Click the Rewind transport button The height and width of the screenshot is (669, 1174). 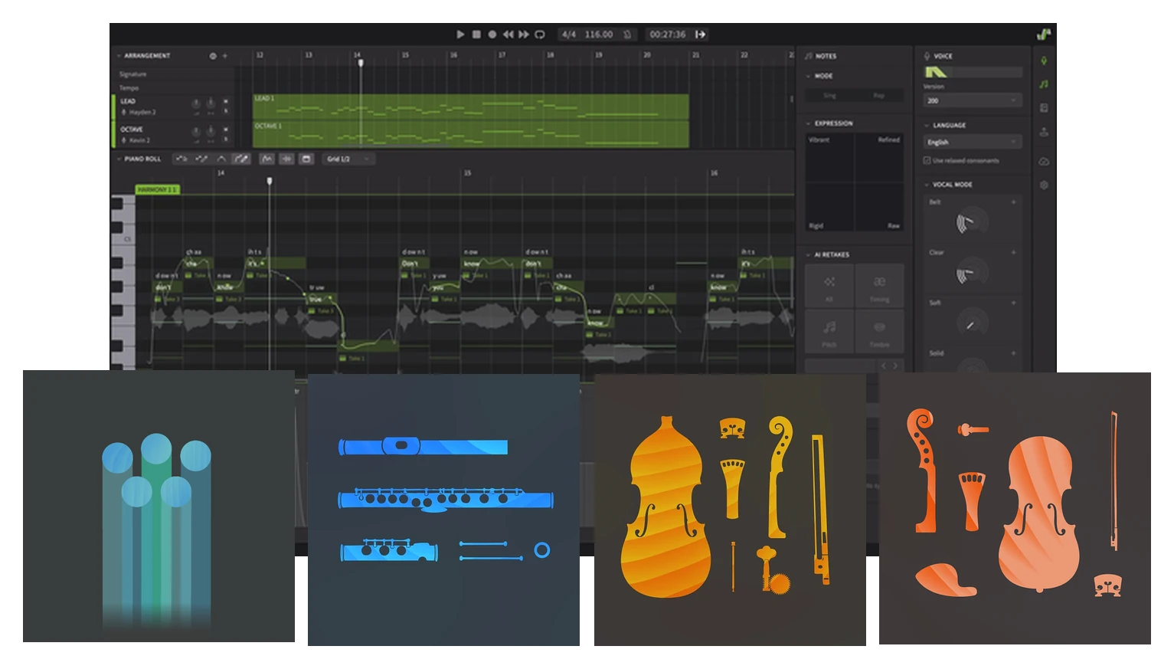508,34
